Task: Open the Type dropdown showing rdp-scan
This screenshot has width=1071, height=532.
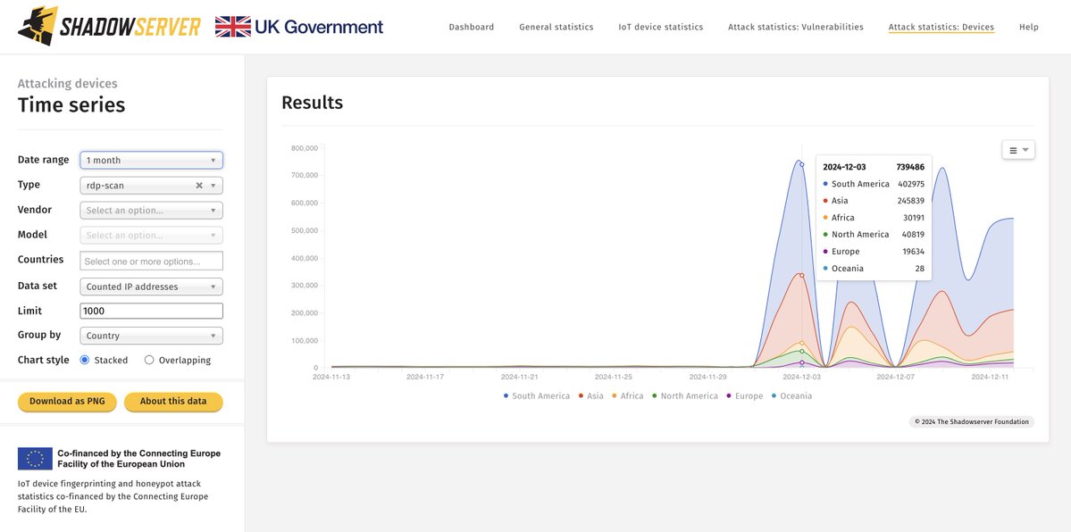Action: tap(151, 185)
